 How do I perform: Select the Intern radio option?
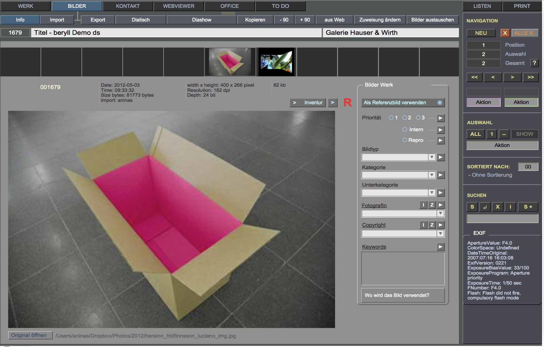point(405,129)
